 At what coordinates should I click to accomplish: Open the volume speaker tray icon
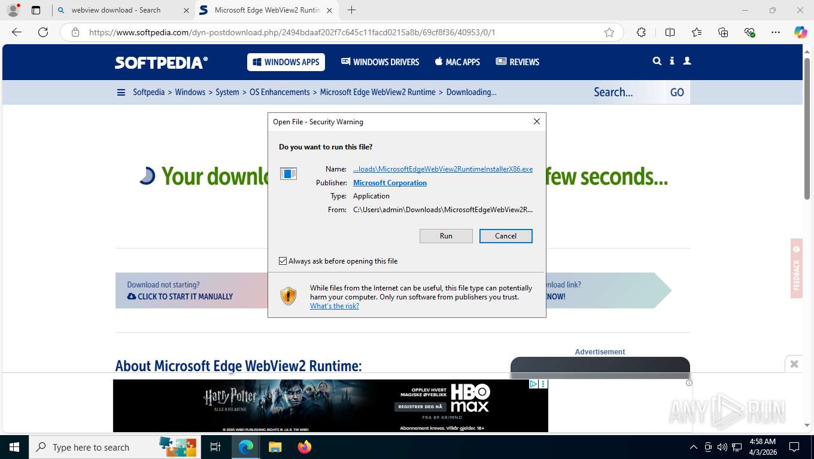722,447
